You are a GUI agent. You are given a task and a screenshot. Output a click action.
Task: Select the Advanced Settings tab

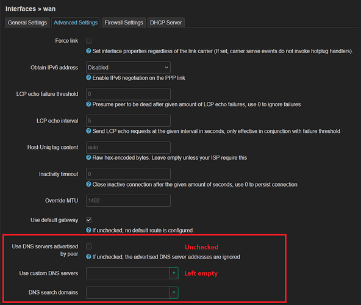(x=76, y=23)
